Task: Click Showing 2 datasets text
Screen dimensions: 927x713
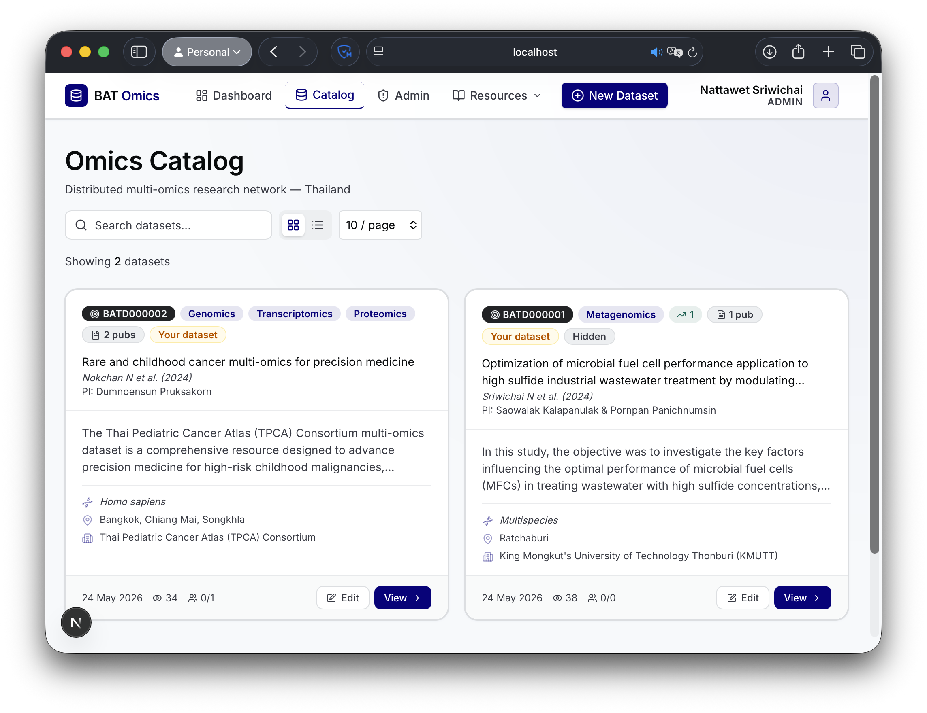Action: [x=117, y=261]
